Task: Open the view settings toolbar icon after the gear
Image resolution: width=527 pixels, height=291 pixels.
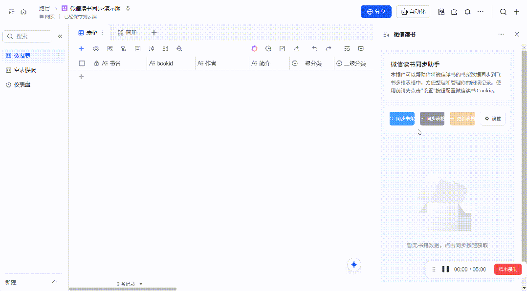Action: [x=110, y=49]
